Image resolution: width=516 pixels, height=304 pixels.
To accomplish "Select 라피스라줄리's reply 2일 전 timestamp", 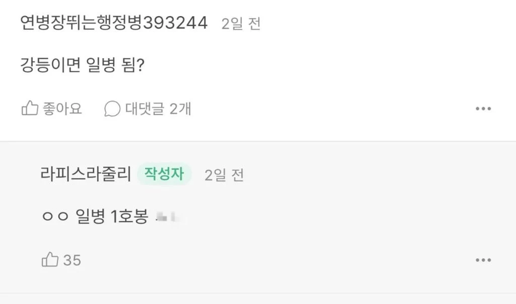I will pos(224,175).
